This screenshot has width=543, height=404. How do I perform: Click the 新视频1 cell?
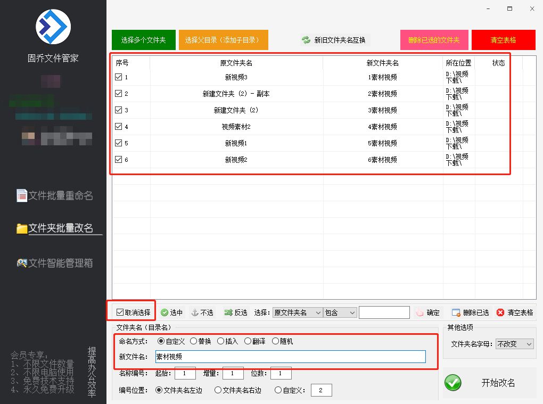(236, 143)
